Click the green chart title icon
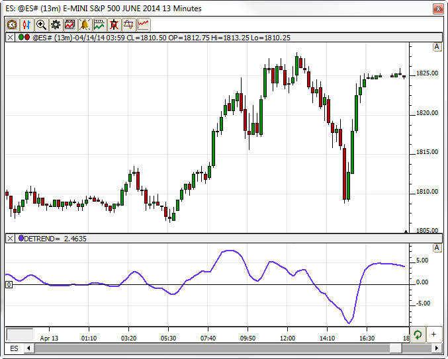This screenshot has height=359, width=448. click(99, 25)
